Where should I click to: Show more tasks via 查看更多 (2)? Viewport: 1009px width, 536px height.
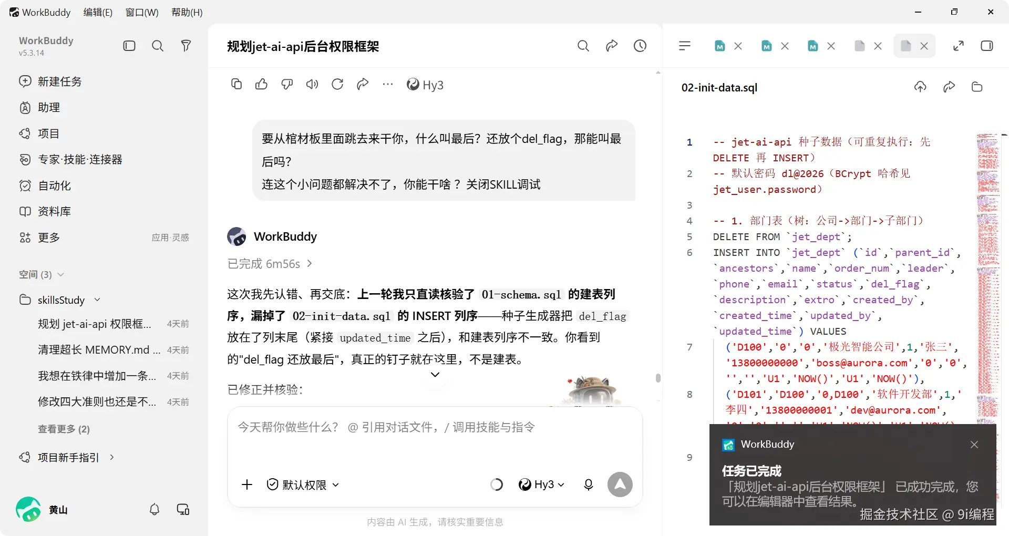pos(64,429)
